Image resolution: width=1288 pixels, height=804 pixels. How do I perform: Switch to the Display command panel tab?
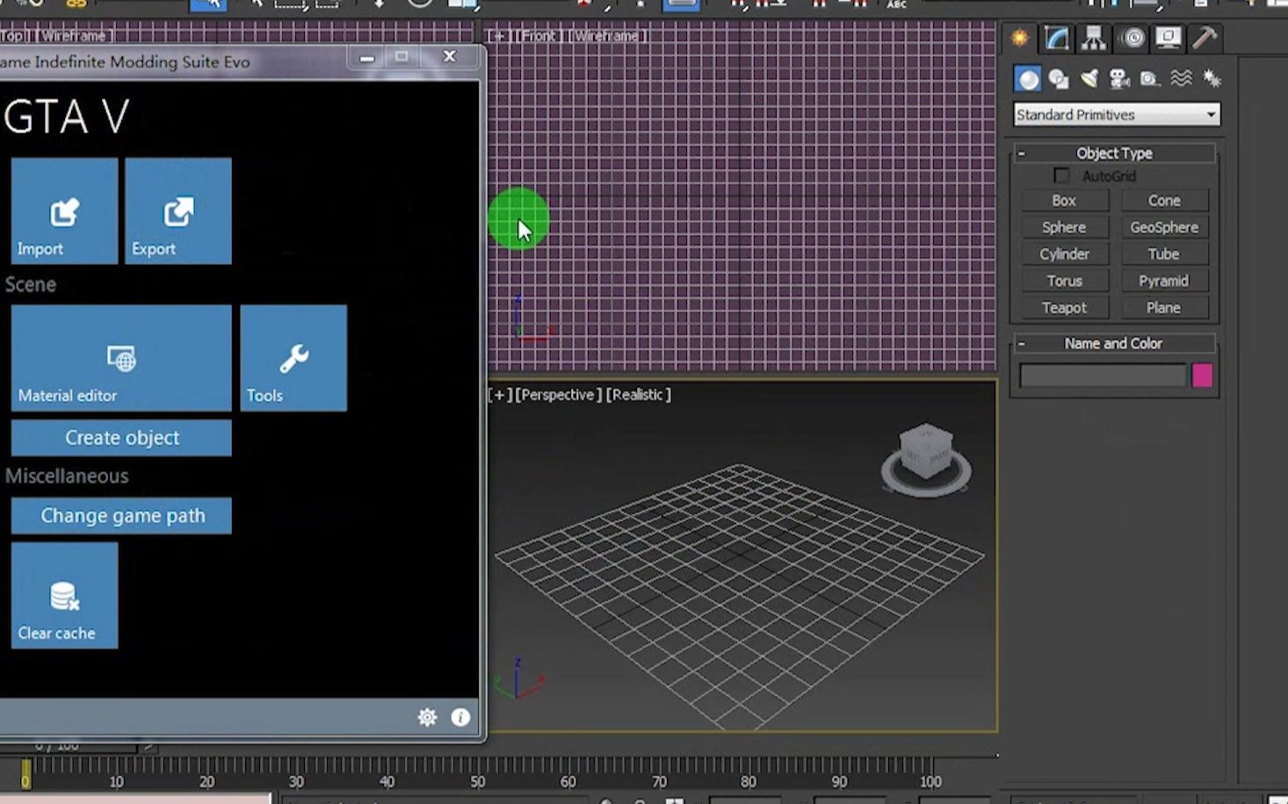pyautogui.click(x=1168, y=38)
